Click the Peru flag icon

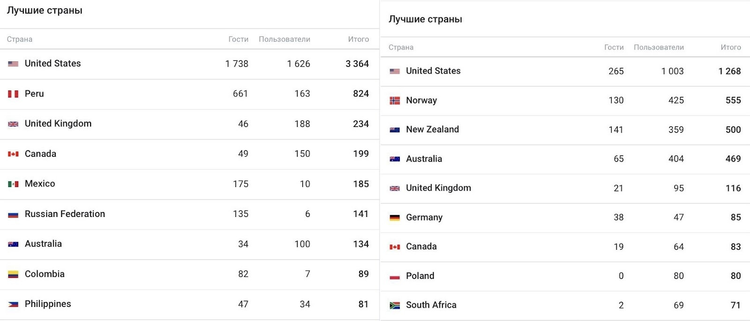coord(13,94)
